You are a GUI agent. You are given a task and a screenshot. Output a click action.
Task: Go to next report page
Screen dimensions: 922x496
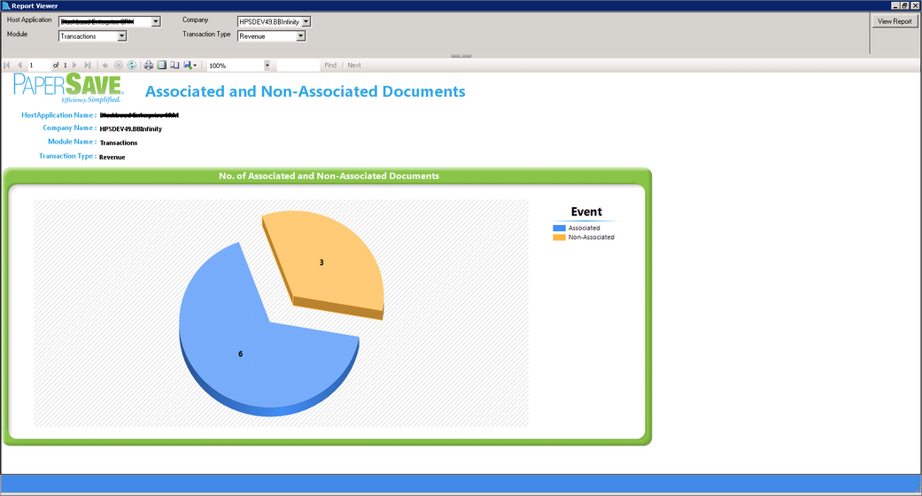pyautogui.click(x=74, y=66)
